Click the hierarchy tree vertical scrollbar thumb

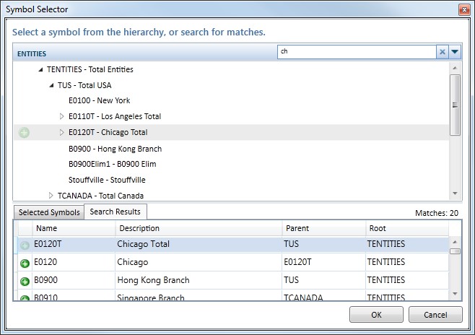coord(454,105)
